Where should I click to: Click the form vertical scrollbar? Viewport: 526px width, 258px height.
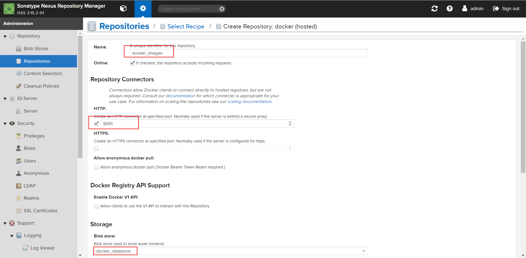pos(523,107)
